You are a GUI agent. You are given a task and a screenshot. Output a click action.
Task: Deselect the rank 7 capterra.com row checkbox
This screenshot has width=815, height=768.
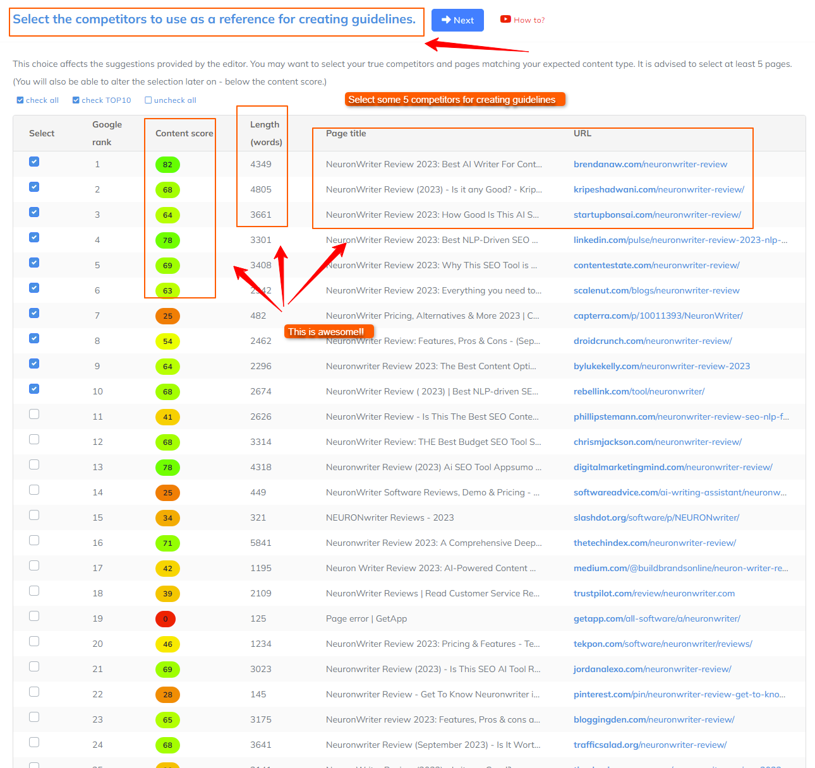coord(34,313)
